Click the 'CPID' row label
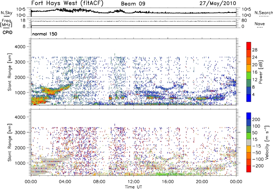Screen dimensions: 273x189 [8, 32]
